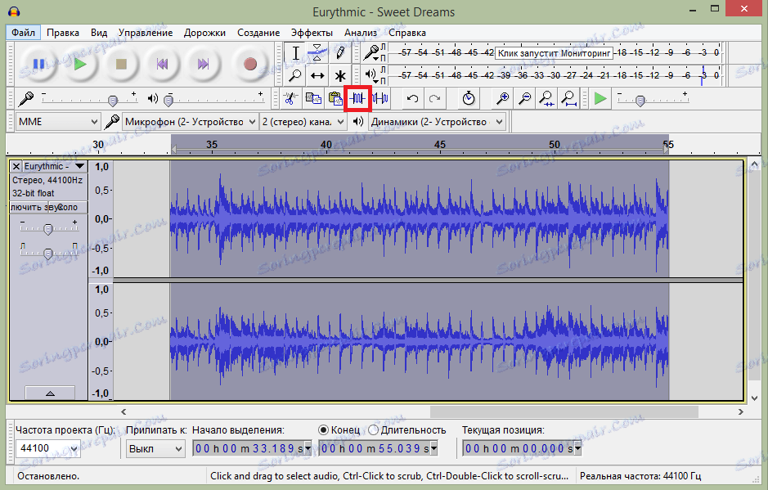Select the Длительность radio button

372,429
